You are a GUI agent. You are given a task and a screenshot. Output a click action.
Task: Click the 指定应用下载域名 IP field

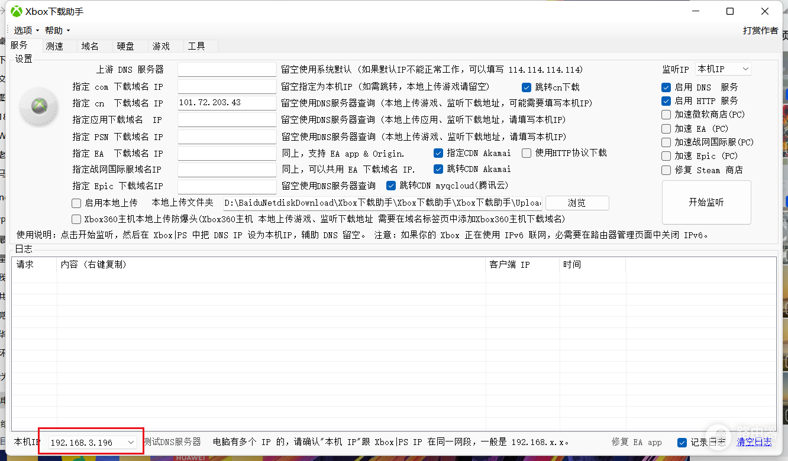click(x=227, y=120)
